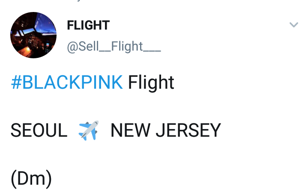Image resolution: width=308 pixels, height=195 pixels.
Task: Expand the down arrow beside FLIGHT
Action: coord(293,25)
